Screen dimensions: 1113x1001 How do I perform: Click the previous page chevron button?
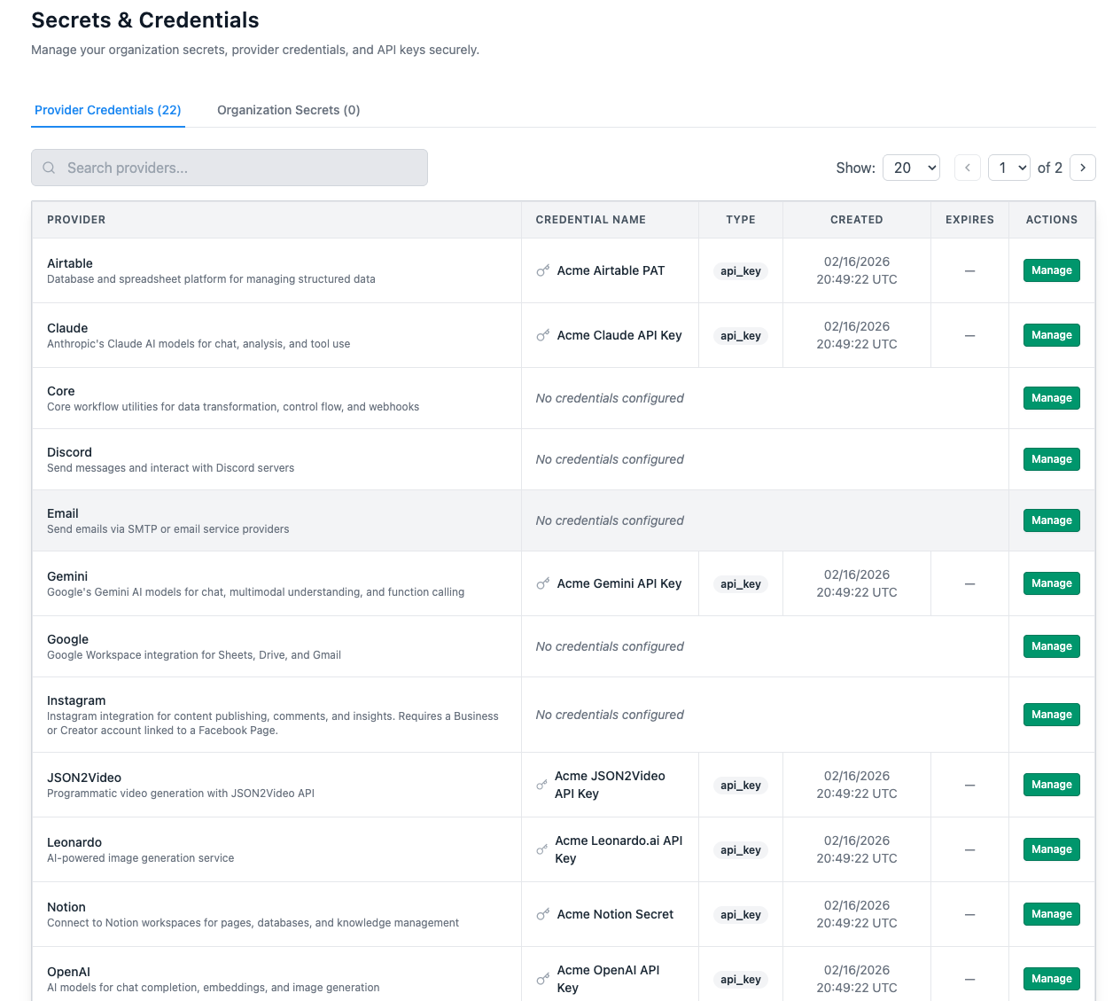pos(967,168)
